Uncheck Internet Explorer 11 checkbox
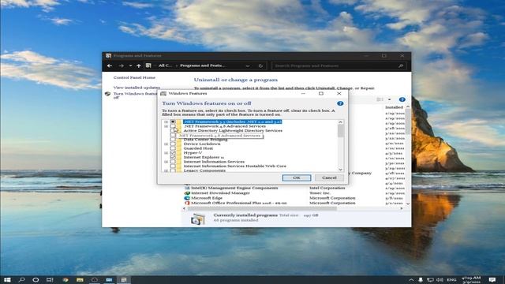This screenshot has width=505, height=284. point(173,157)
